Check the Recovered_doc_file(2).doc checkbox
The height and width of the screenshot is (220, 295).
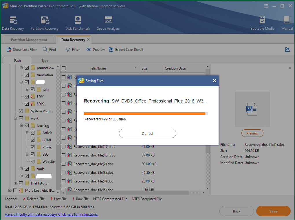click(64, 164)
